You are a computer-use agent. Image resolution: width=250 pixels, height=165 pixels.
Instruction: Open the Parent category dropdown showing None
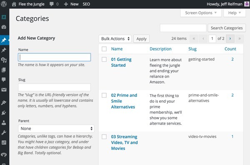[56, 128]
